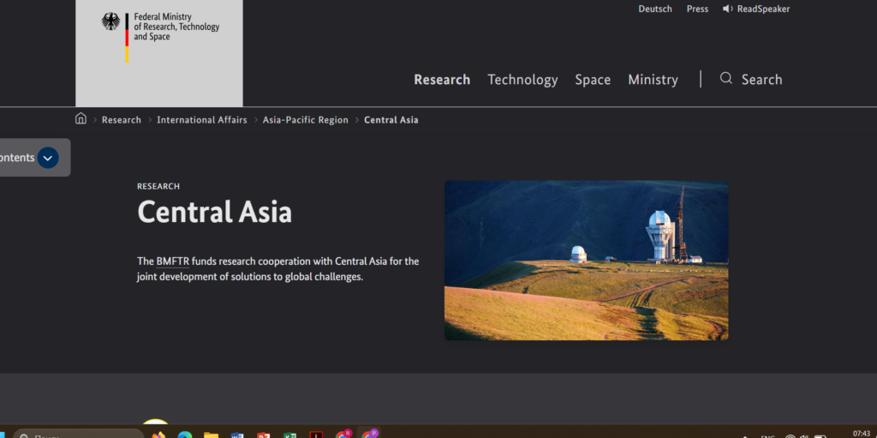Go to the Press page

[697, 9]
